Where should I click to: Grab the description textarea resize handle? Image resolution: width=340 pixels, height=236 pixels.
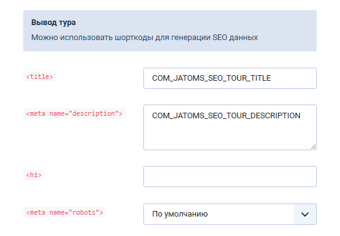[314, 147]
